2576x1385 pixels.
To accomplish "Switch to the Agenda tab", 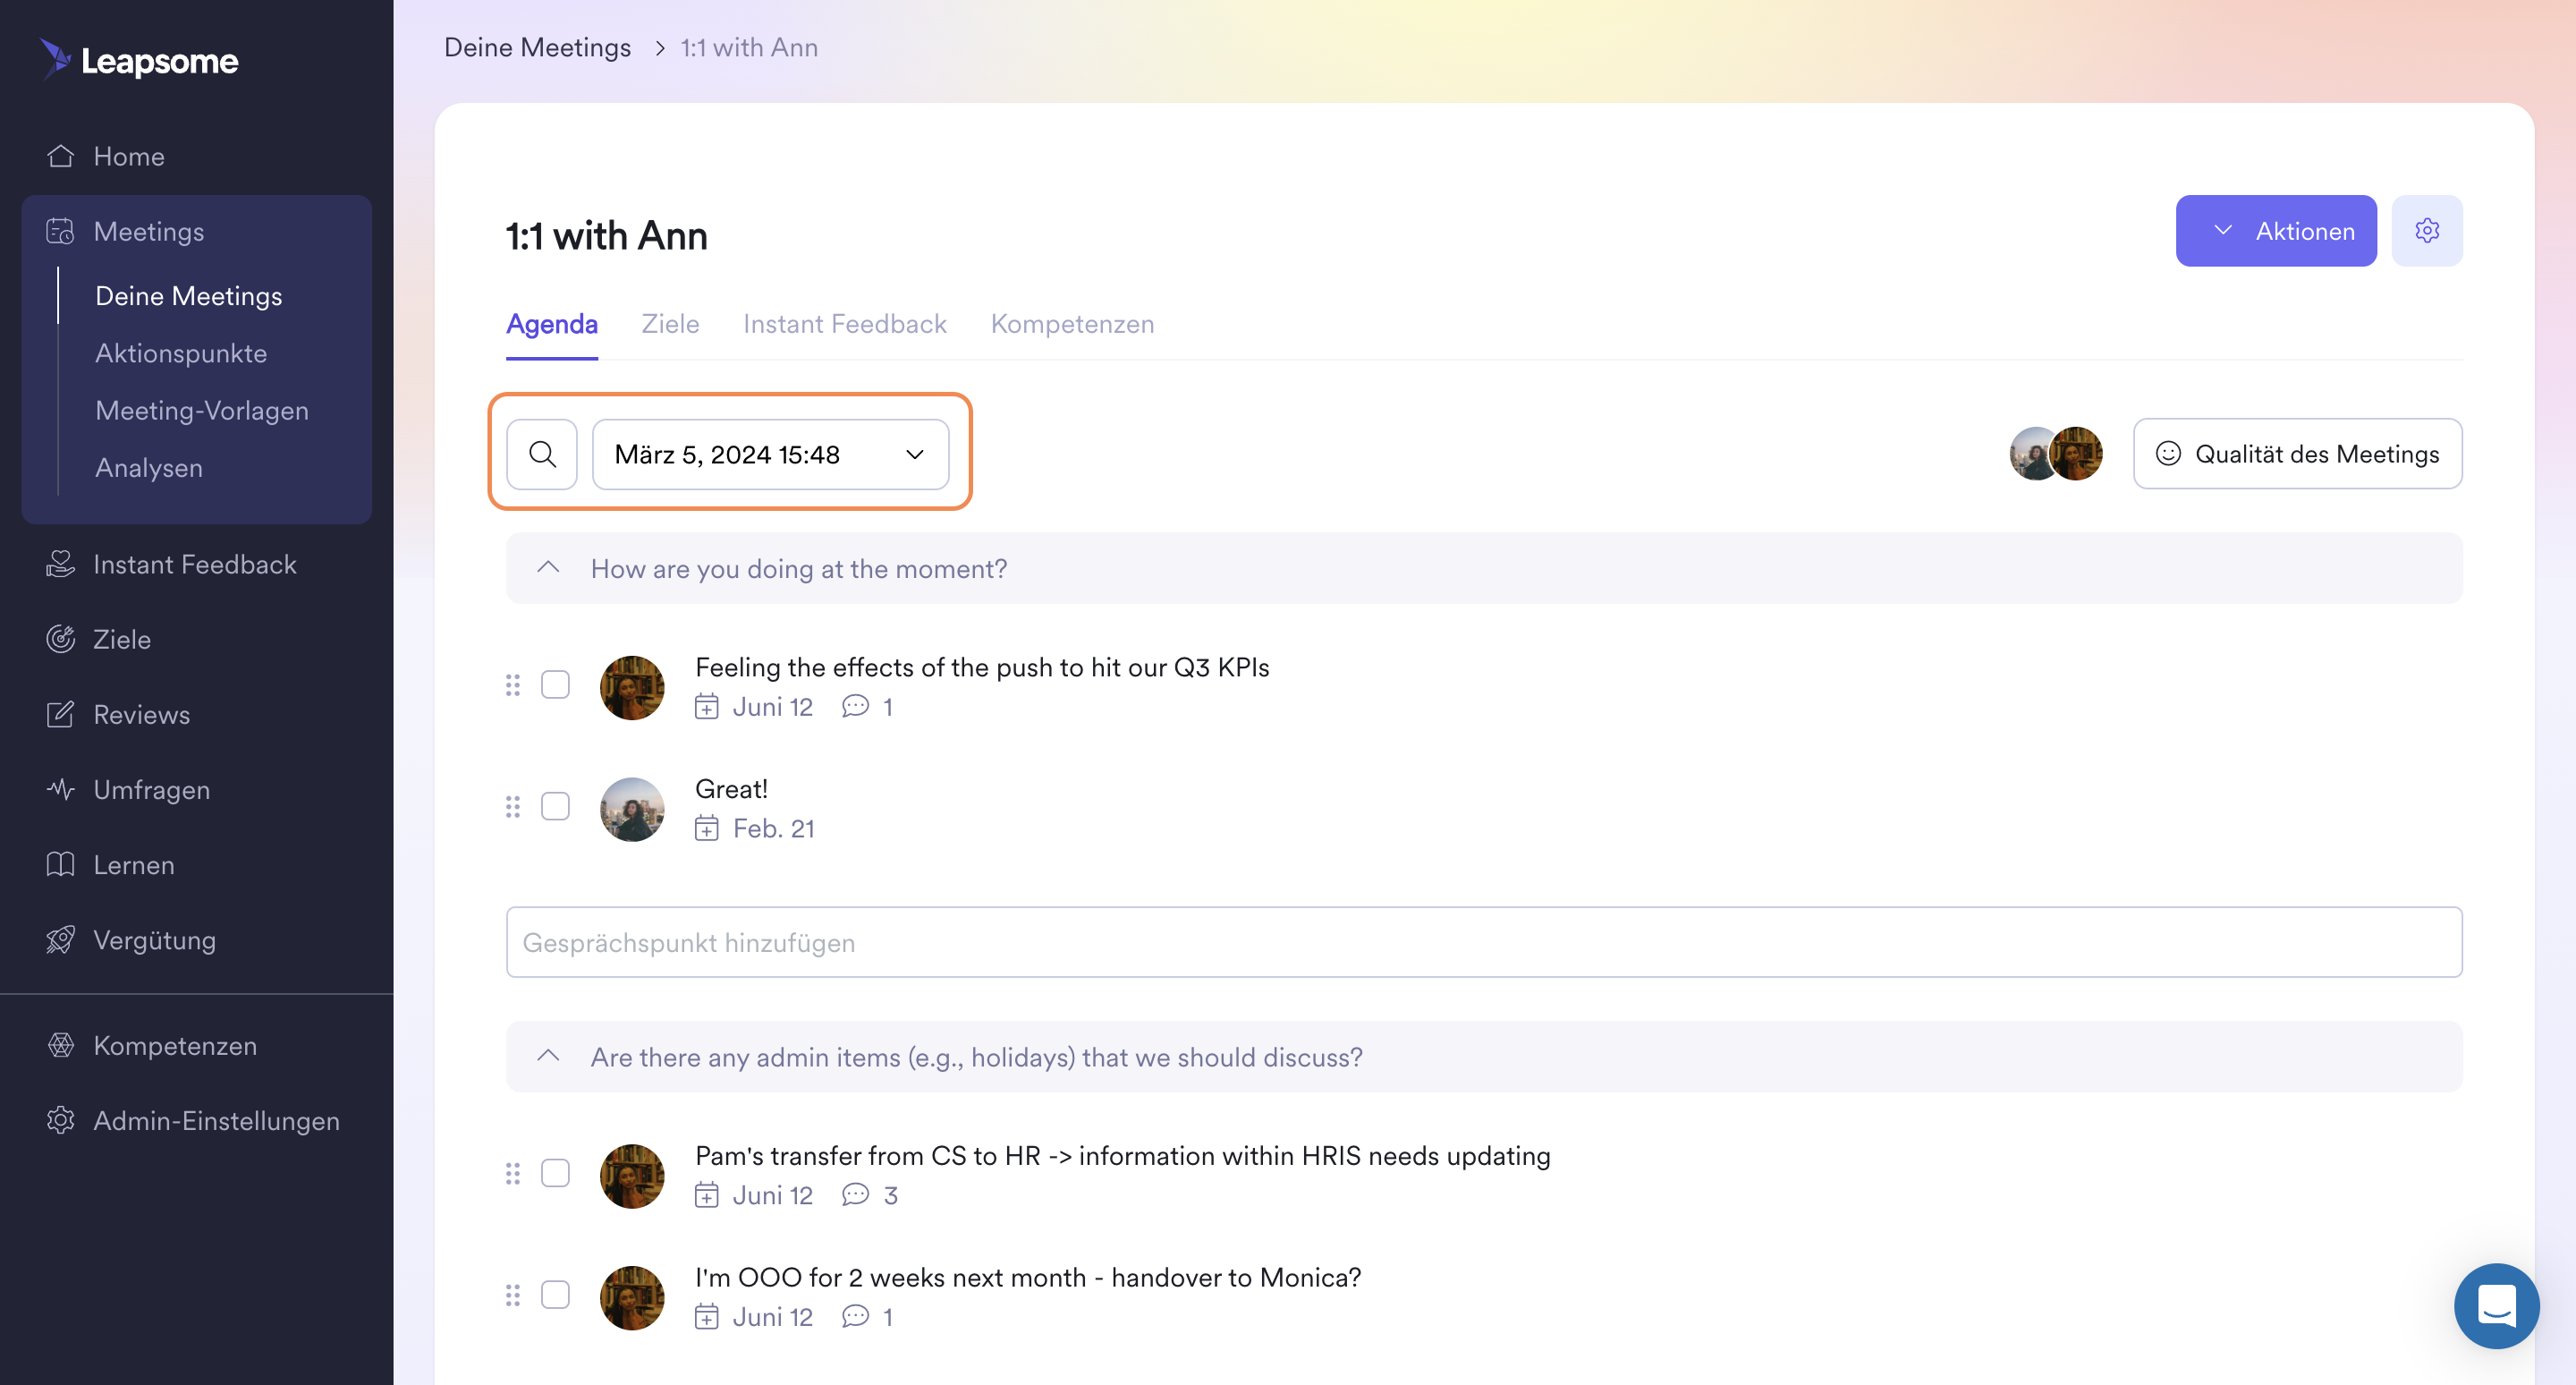I will tap(552, 324).
